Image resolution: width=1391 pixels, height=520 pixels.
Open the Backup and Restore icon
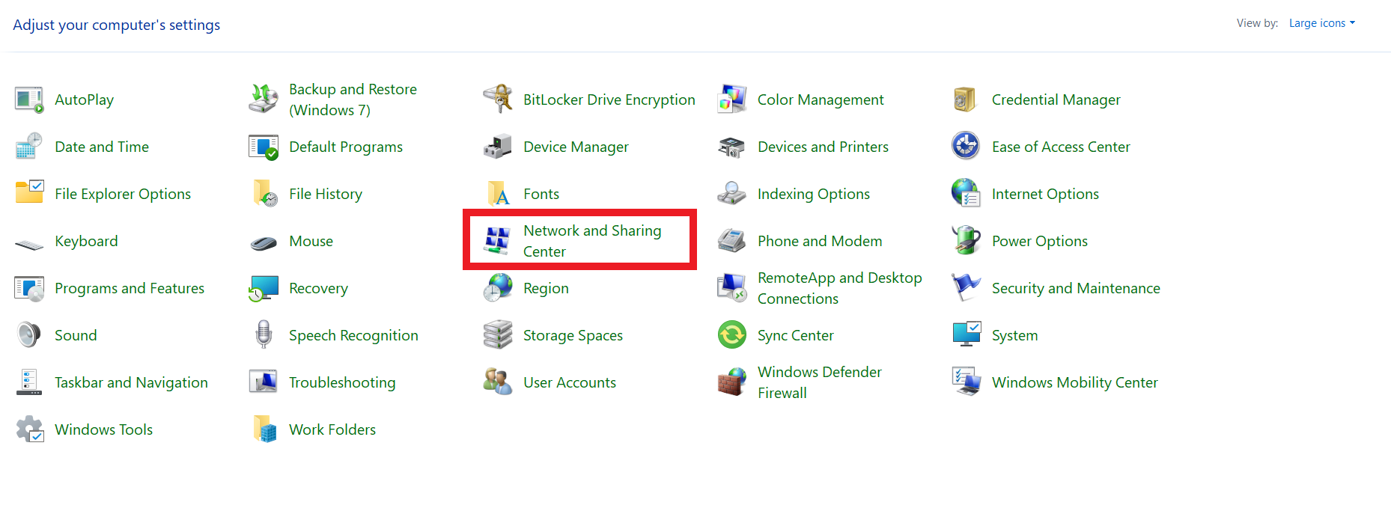coord(264,100)
